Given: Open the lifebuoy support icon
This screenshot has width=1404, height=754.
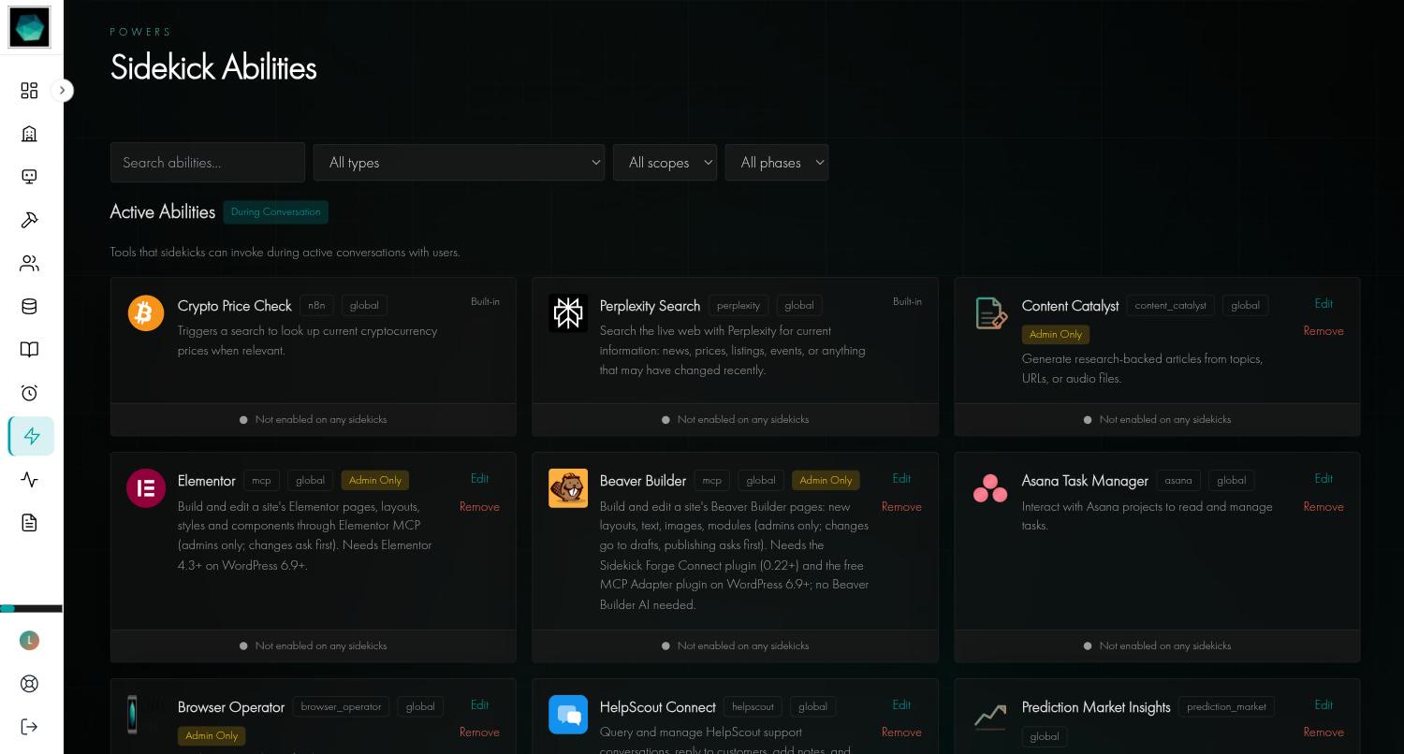Looking at the screenshot, I should [x=29, y=683].
